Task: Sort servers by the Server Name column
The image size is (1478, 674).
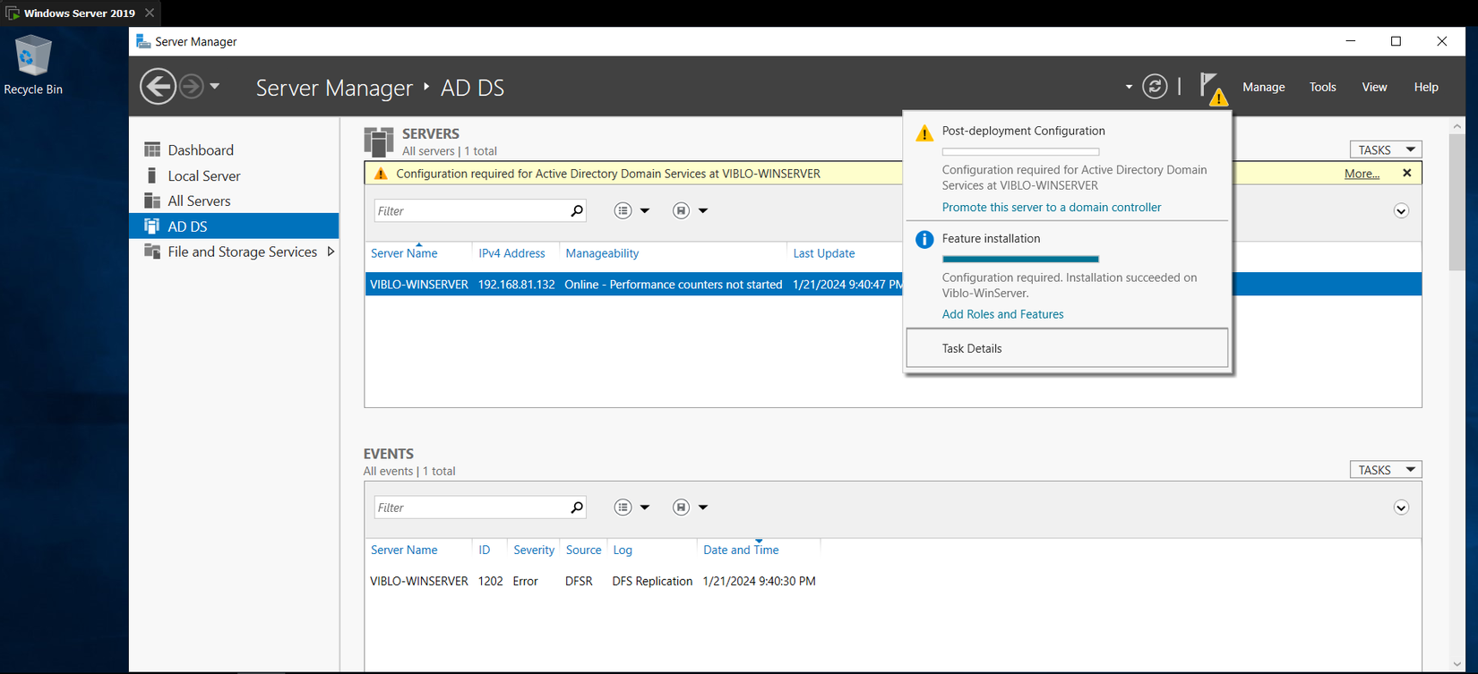Action: 404,253
